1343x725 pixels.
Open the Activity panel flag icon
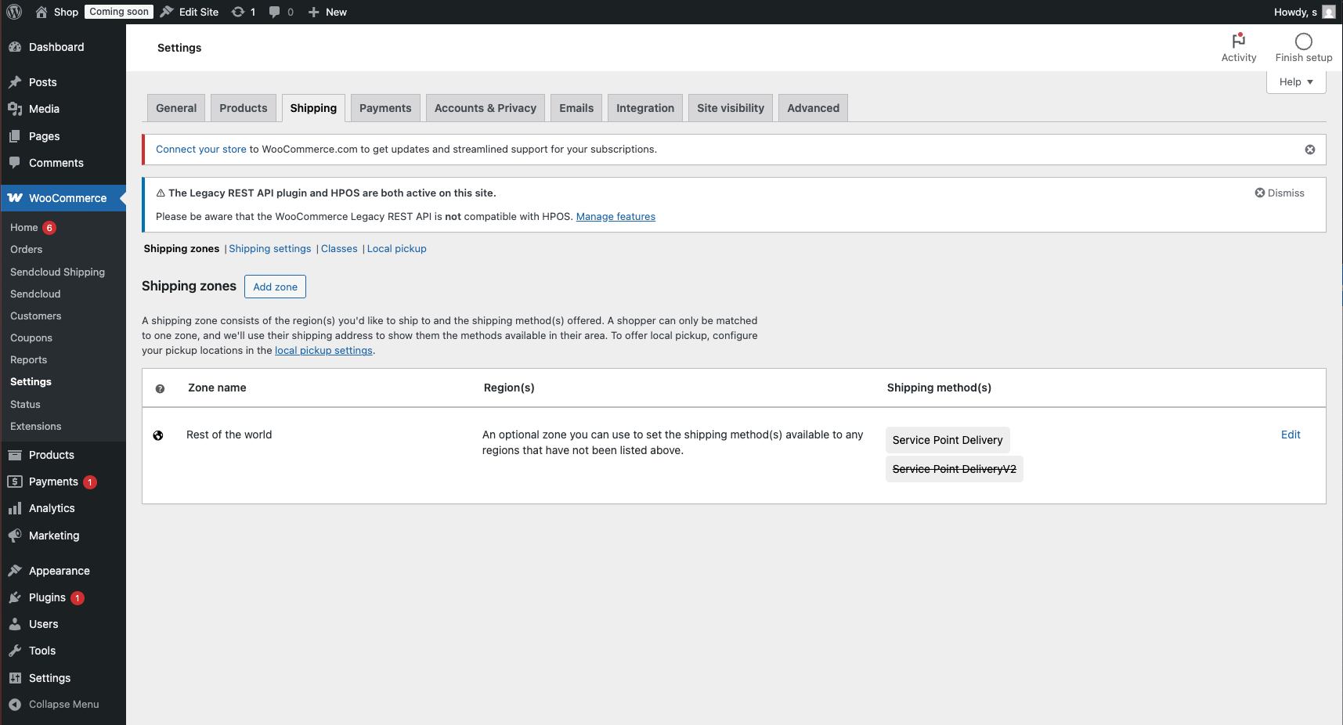click(1239, 40)
